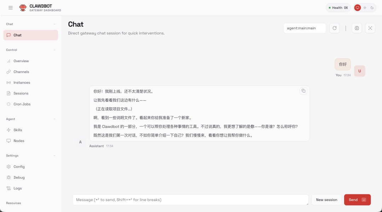Open Cron Jobs in the sidebar
This screenshot has height=212, width=382.
pyautogui.click(x=22, y=104)
